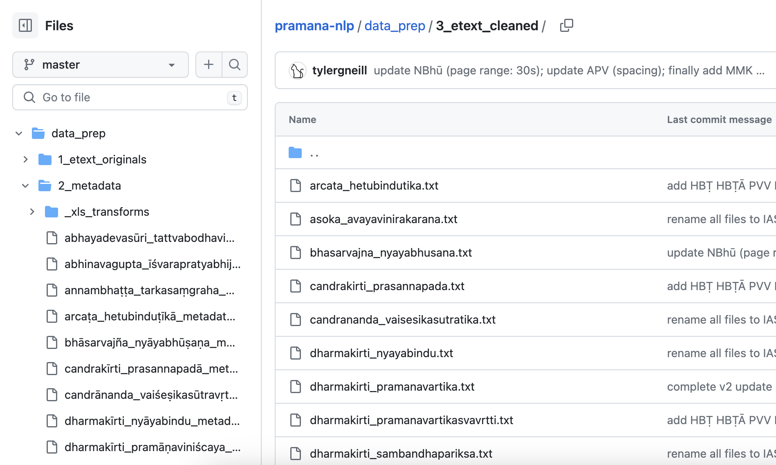This screenshot has width=776, height=465.
Task: Open the latest commit message by tylergneill
Action: 568,70
